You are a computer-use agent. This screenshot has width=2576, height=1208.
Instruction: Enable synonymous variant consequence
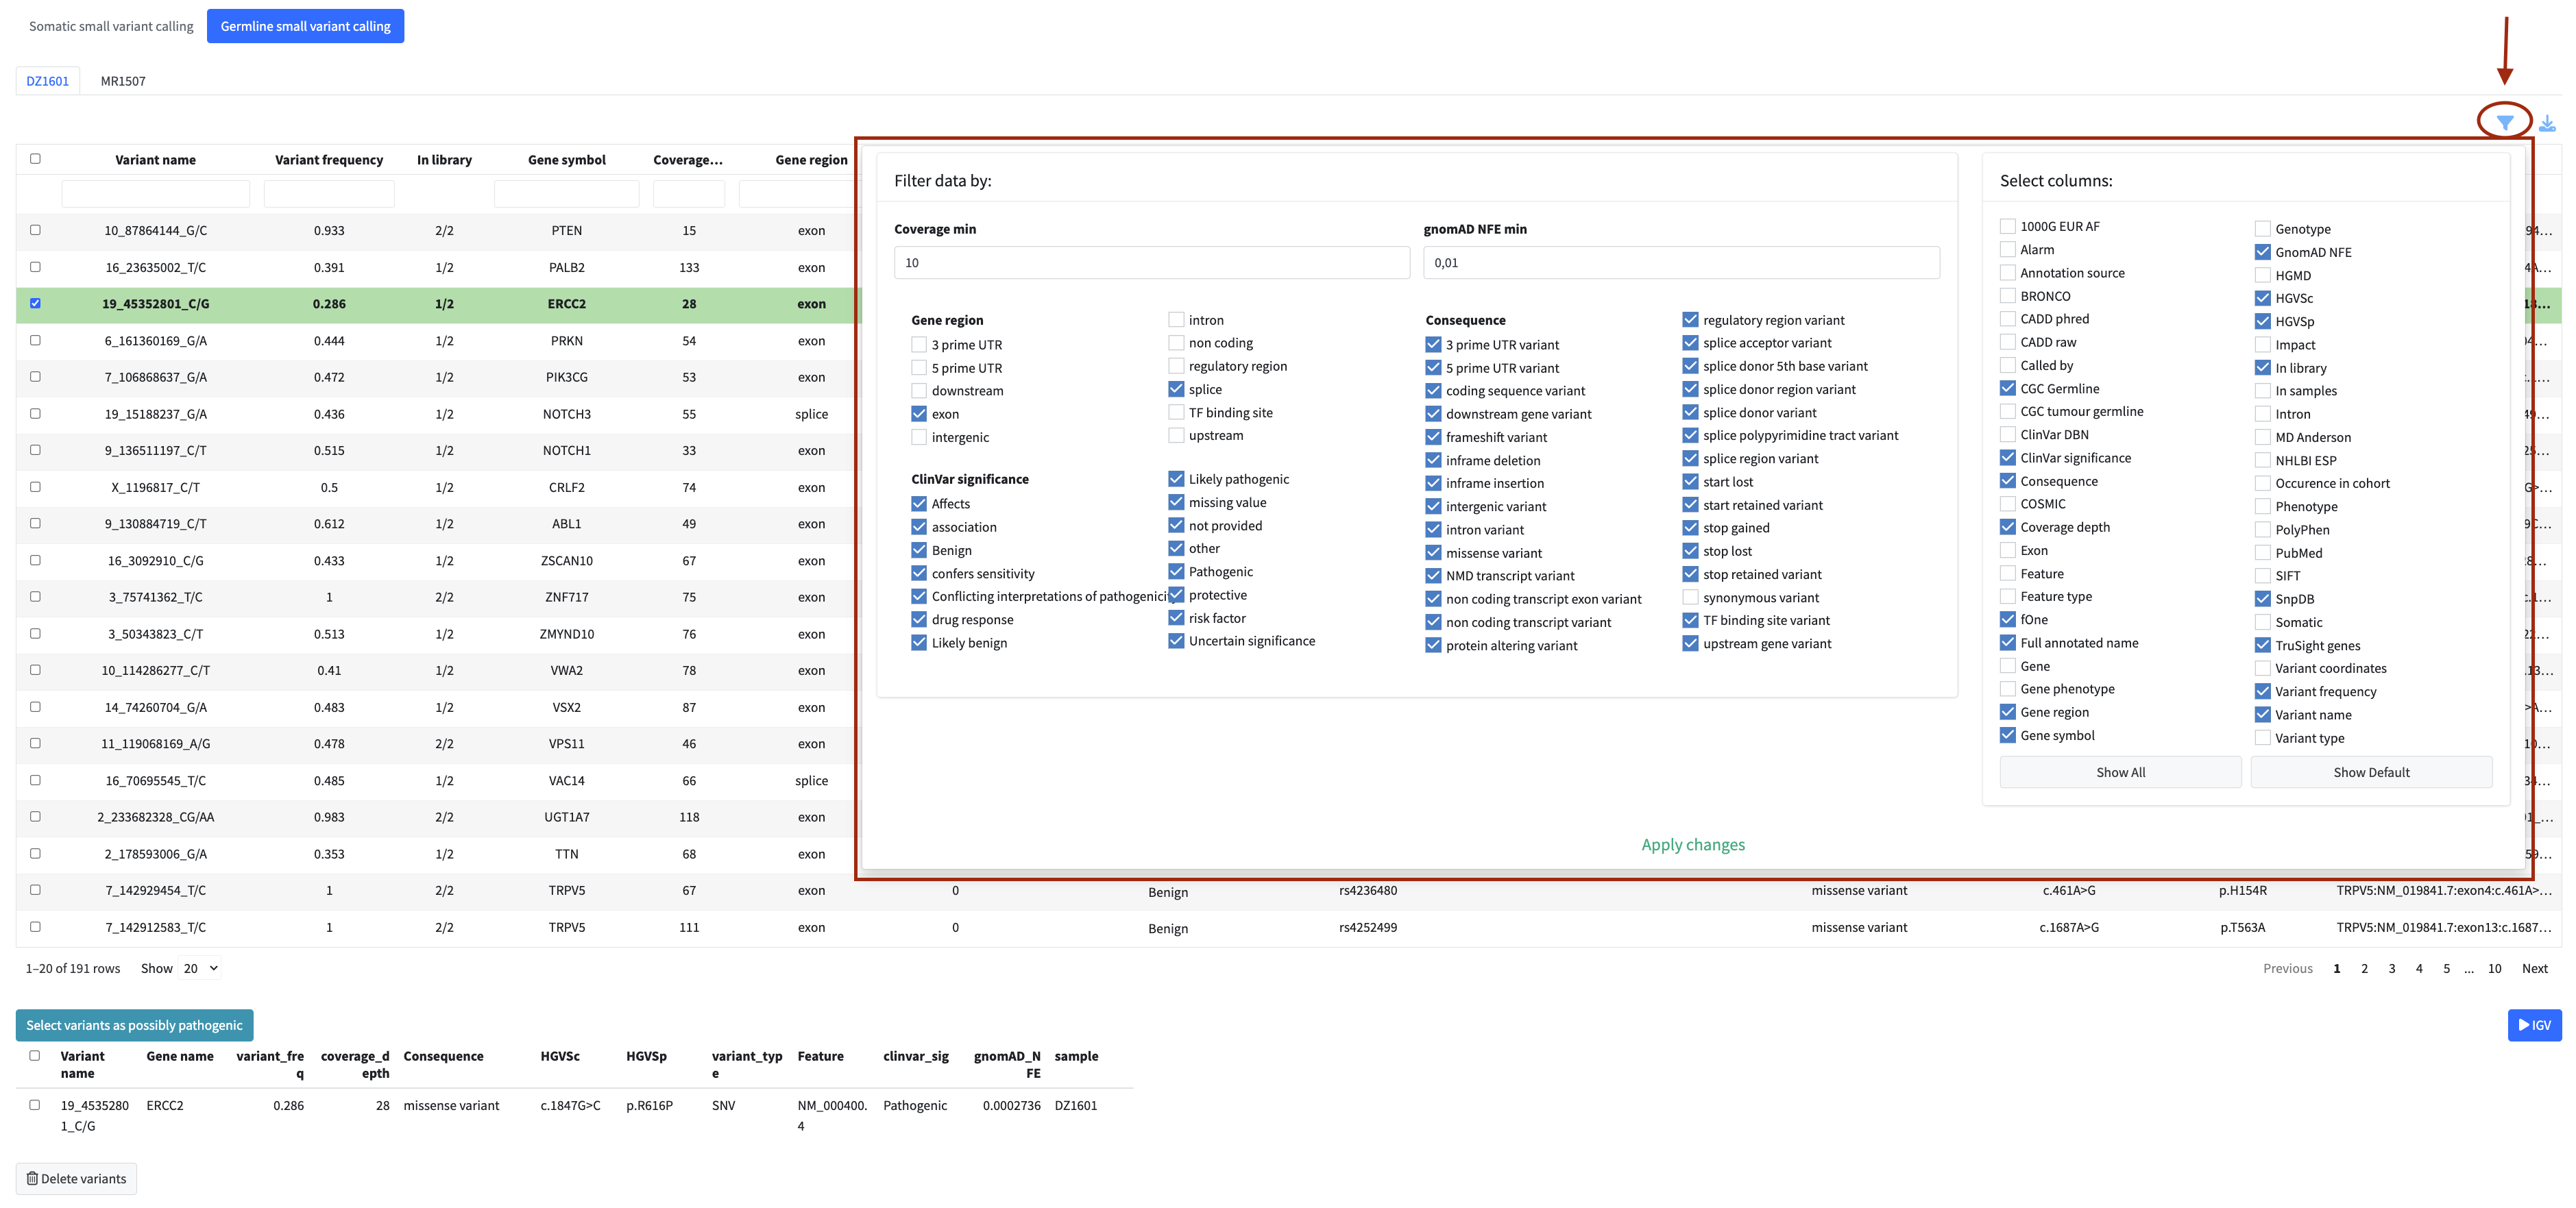click(x=1690, y=597)
